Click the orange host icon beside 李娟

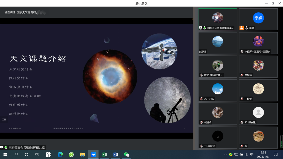tap(242, 28)
